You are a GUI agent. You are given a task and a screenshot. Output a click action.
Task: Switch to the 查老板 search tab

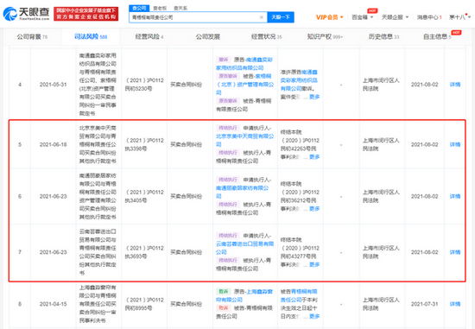(160, 8)
